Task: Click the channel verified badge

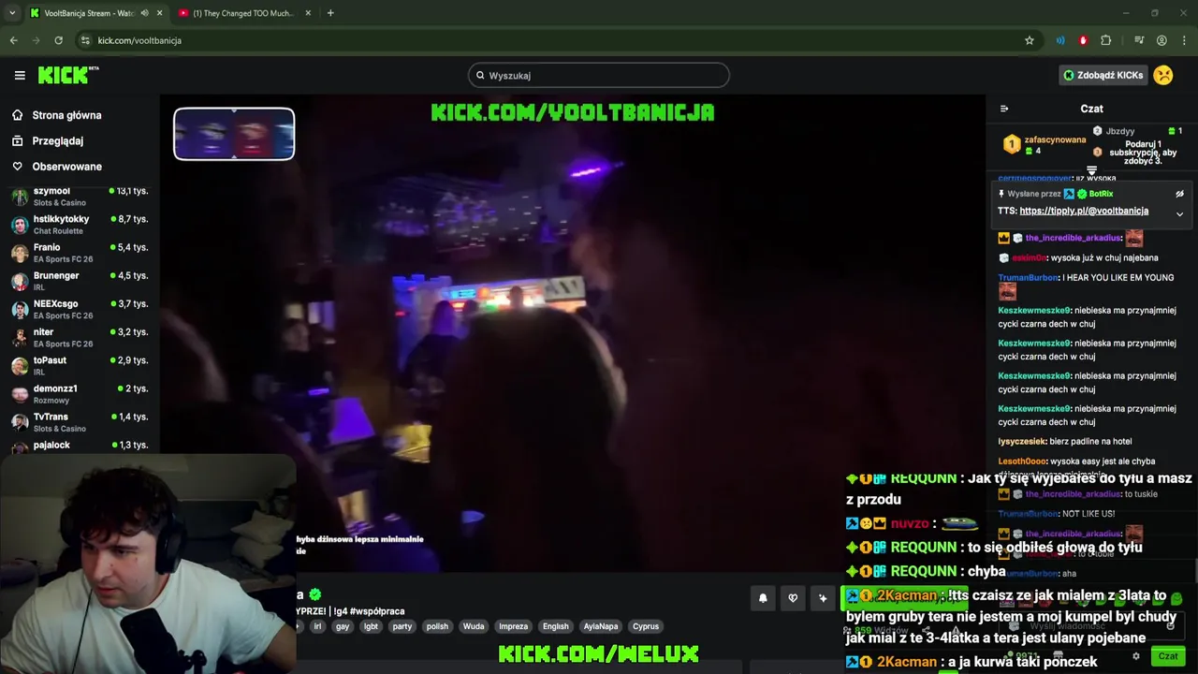Action: pyautogui.click(x=315, y=594)
